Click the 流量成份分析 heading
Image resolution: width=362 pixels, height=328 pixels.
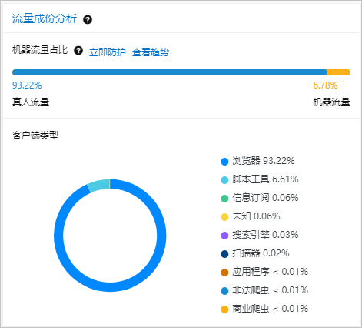[x=45, y=19]
